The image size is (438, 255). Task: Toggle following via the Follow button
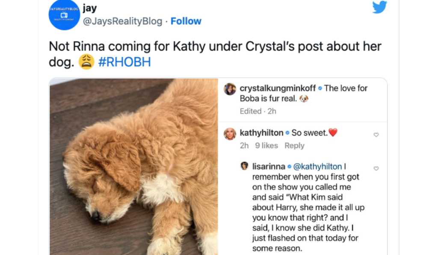[186, 21]
